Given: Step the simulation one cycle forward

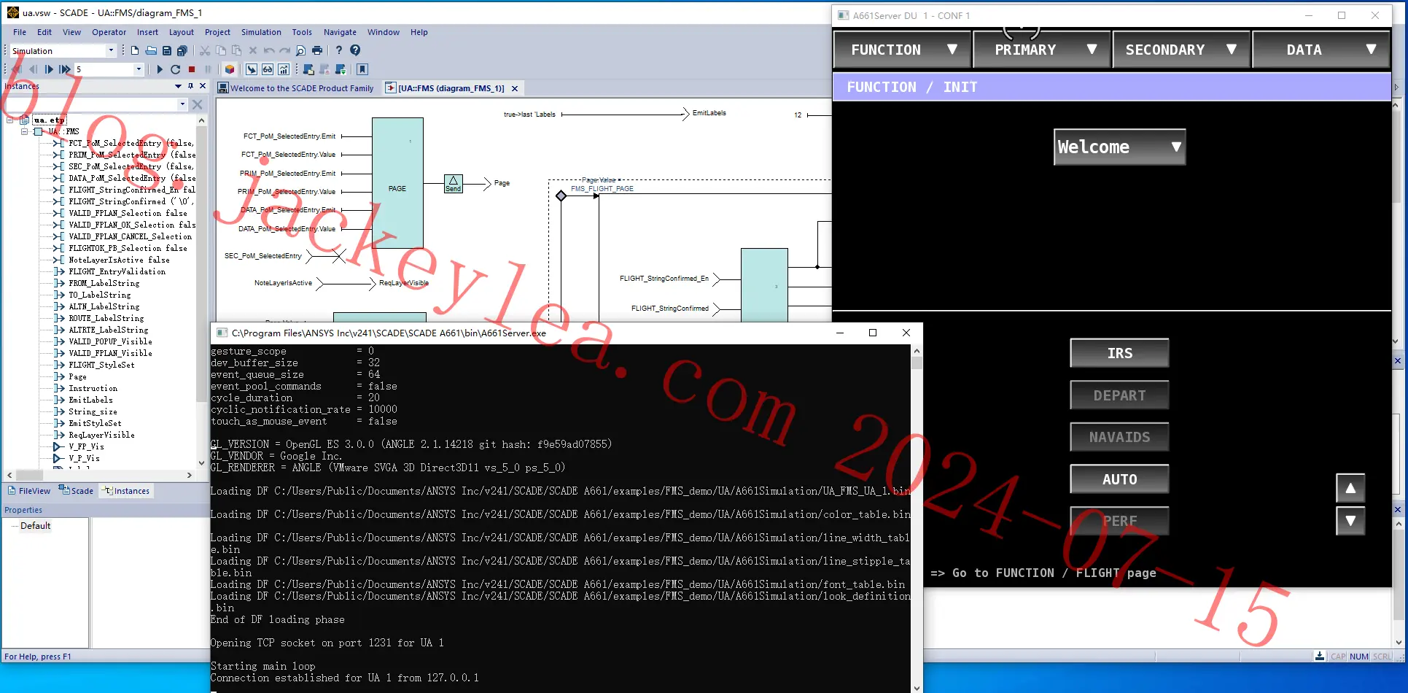Looking at the screenshot, I should coord(49,69).
